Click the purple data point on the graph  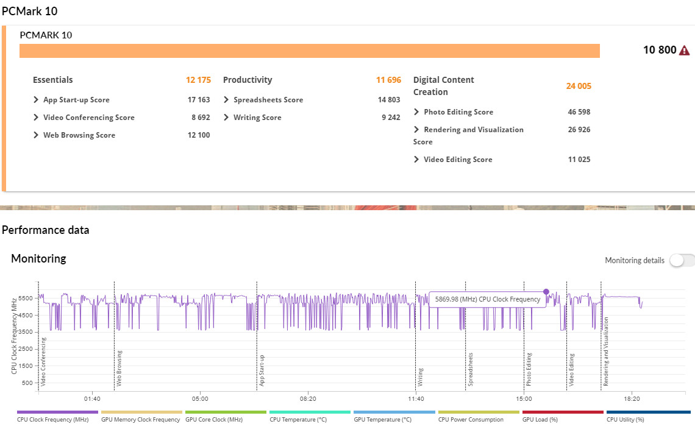[546, 292]
